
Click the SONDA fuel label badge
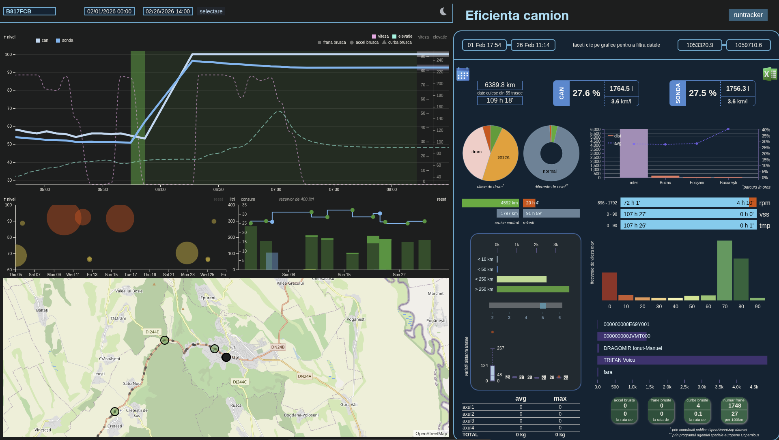click(x=678, y=93)
